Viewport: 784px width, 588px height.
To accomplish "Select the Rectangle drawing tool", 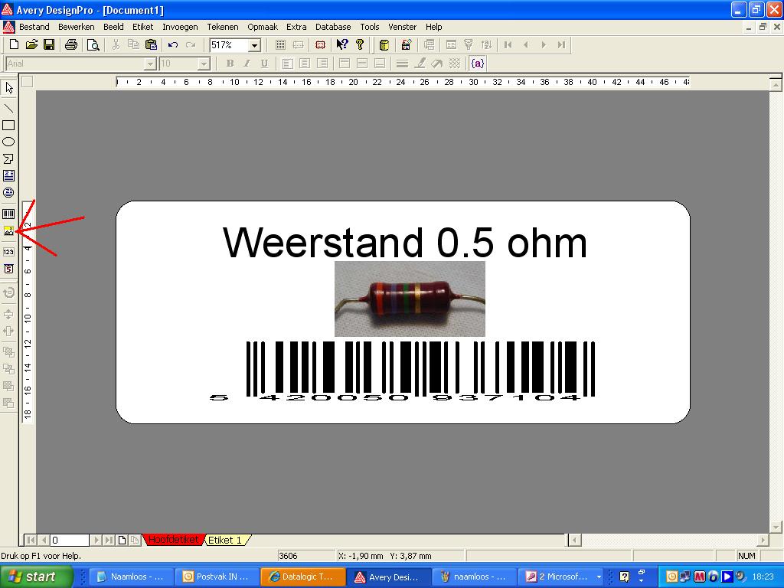I will click(x=9, y=125).
